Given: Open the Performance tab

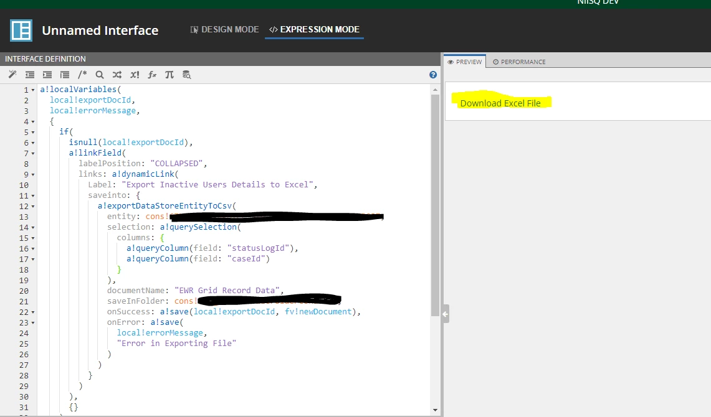Looking at the screenshot, I should click(519, 62).
